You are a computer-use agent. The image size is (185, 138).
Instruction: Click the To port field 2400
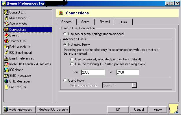tap(127, 72)
